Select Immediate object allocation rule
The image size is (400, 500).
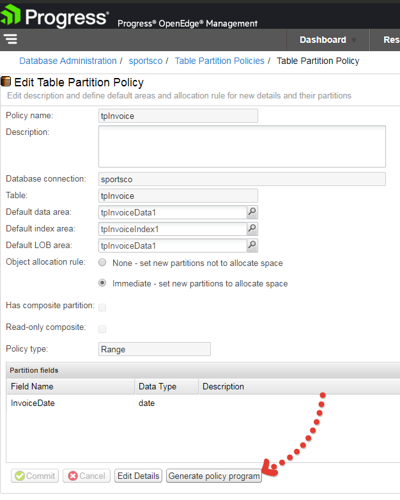[102, 283]
